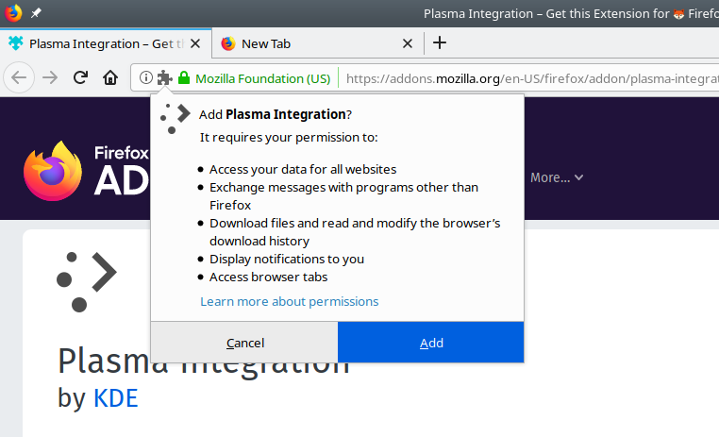Click 'Display notifications to you' text
This screenshot has height=437, width=719.
(x=287, y=259)
